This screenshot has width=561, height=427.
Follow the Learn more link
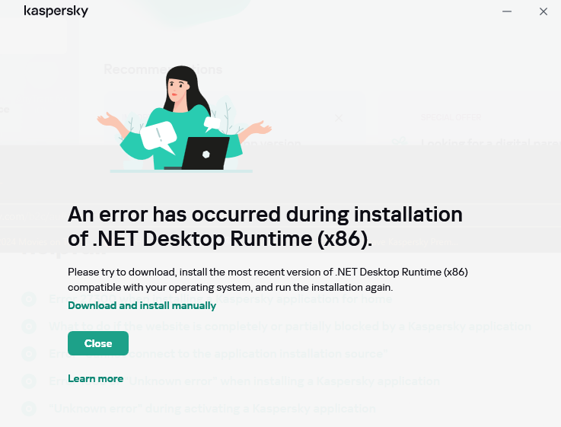click(95, 378)
